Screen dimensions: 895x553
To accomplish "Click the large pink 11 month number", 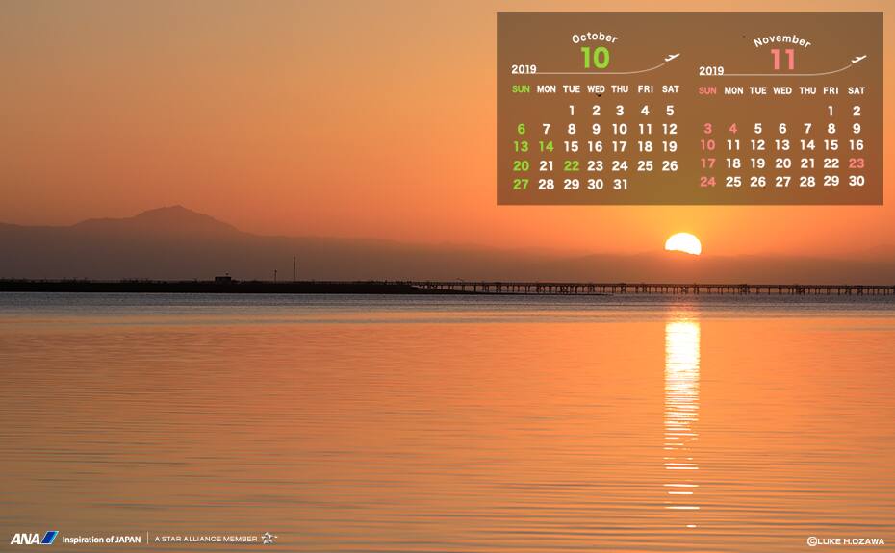I will coord(782,60).
